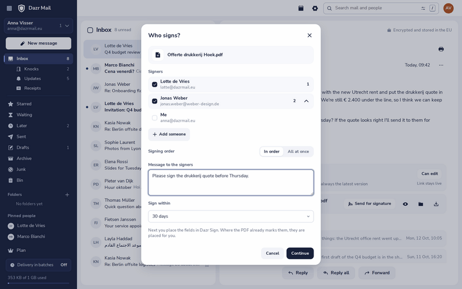Viewport: 462px width, 289px height.
Task: Check Me as a signer
Action: pos(154,118)
